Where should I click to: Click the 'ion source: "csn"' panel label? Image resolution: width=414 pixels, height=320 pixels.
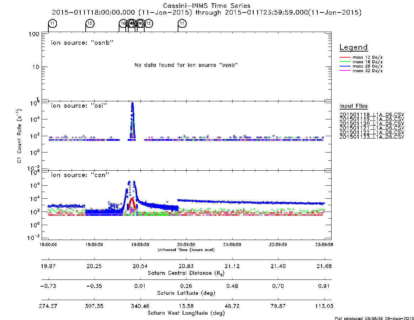click(80, 175)
